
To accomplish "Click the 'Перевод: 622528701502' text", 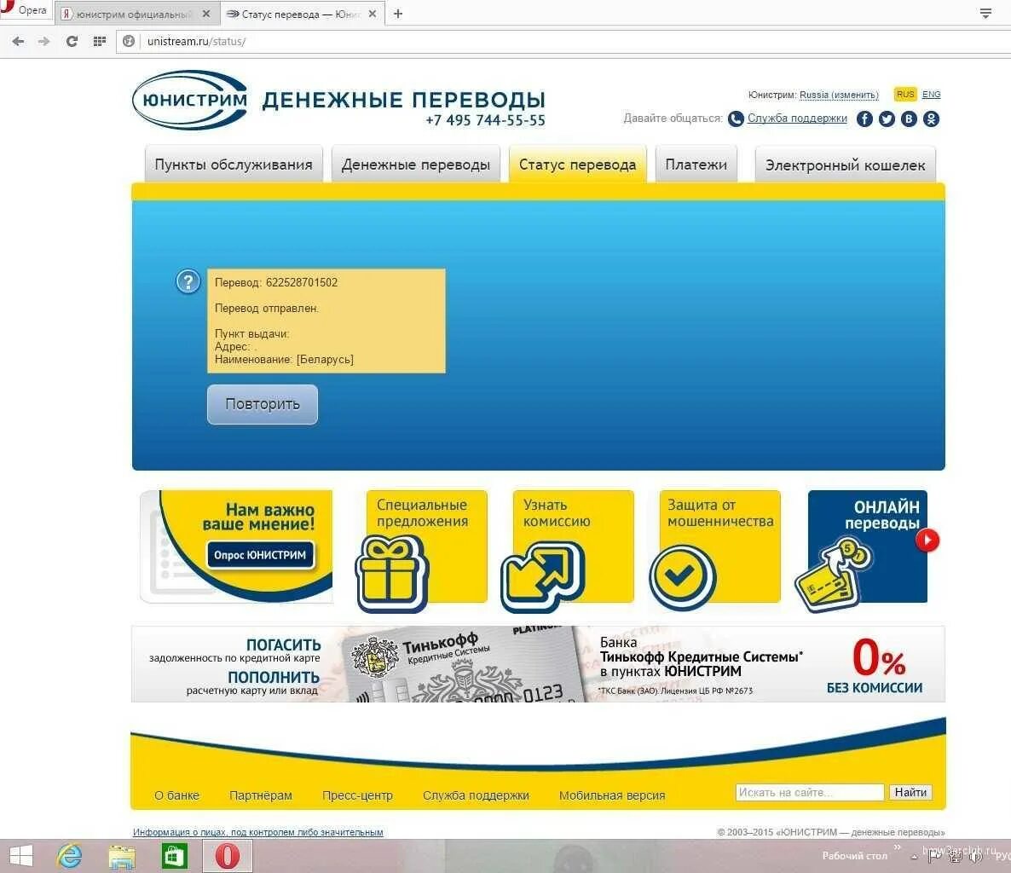I will [276, 282].
